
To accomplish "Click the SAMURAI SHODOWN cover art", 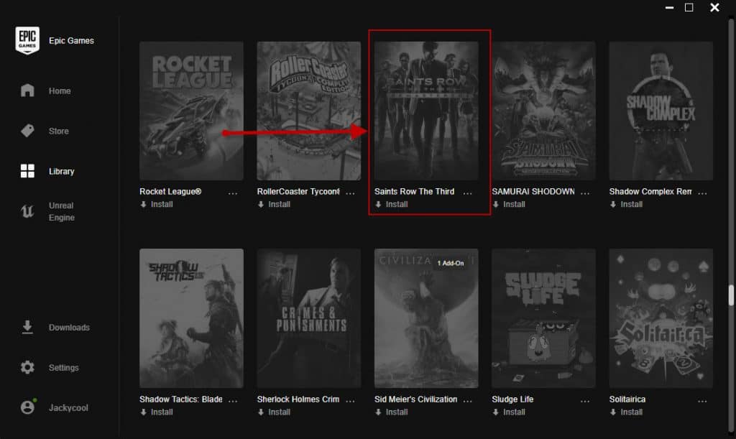I will click(x=543, y=111).
